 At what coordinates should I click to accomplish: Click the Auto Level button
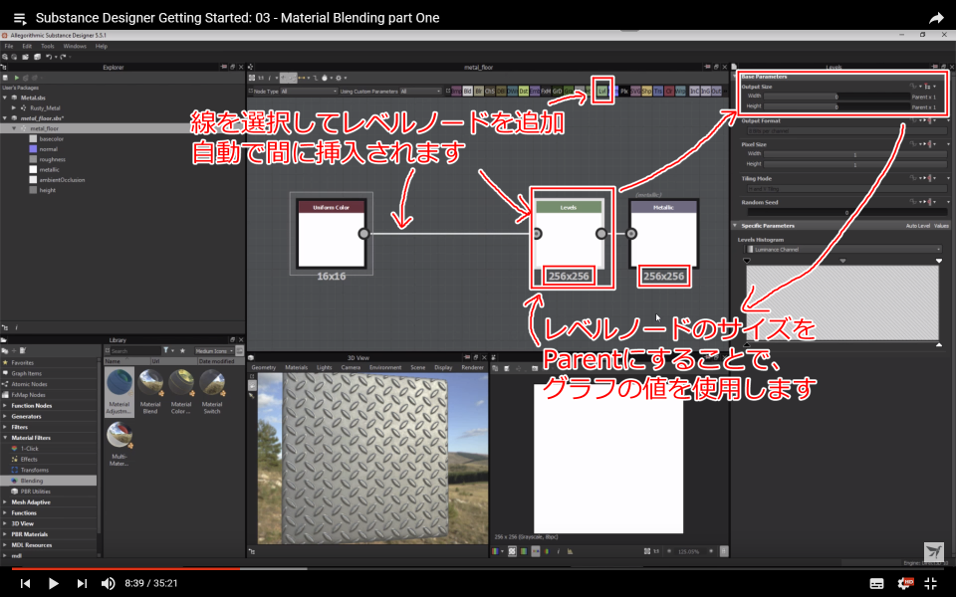pos(917,226)
